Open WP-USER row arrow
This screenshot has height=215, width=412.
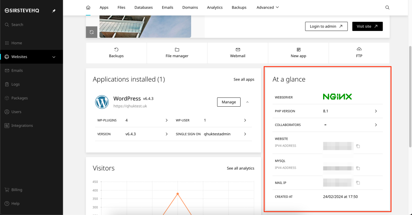tap(245, 120)
